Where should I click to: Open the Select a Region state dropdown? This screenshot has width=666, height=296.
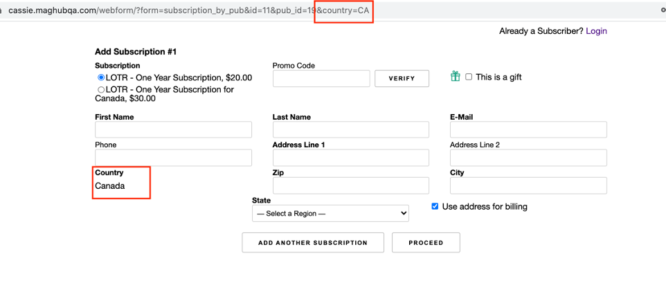pyautogui.click(x=330, y=214)
